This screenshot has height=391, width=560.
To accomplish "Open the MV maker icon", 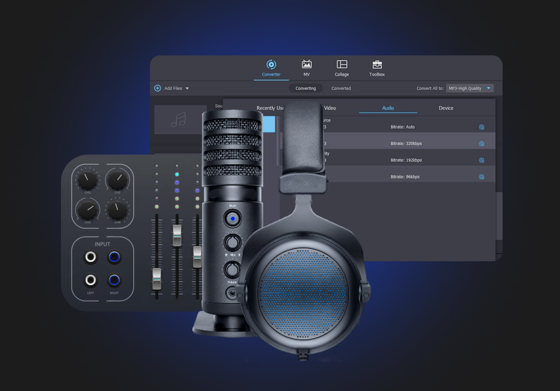I will point(306,65).
